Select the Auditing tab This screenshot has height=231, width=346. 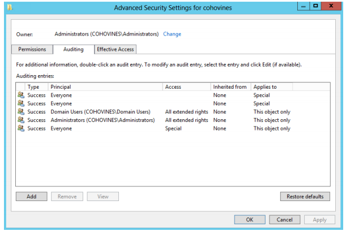pos(74,49)
